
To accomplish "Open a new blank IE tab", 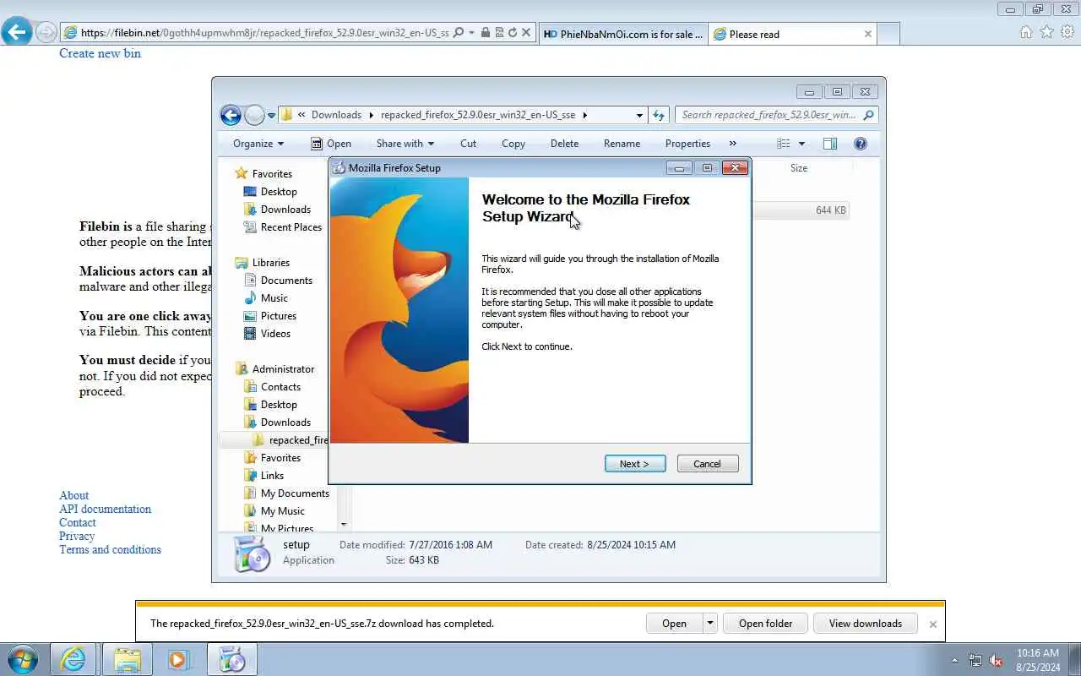I will (888, 34).
